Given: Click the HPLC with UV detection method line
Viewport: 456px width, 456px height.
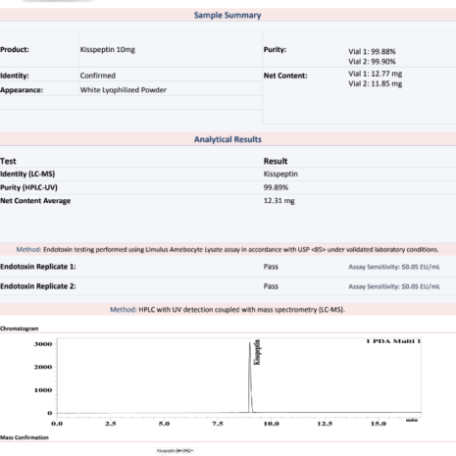Looking at the screenshot, I should [228, 310].
